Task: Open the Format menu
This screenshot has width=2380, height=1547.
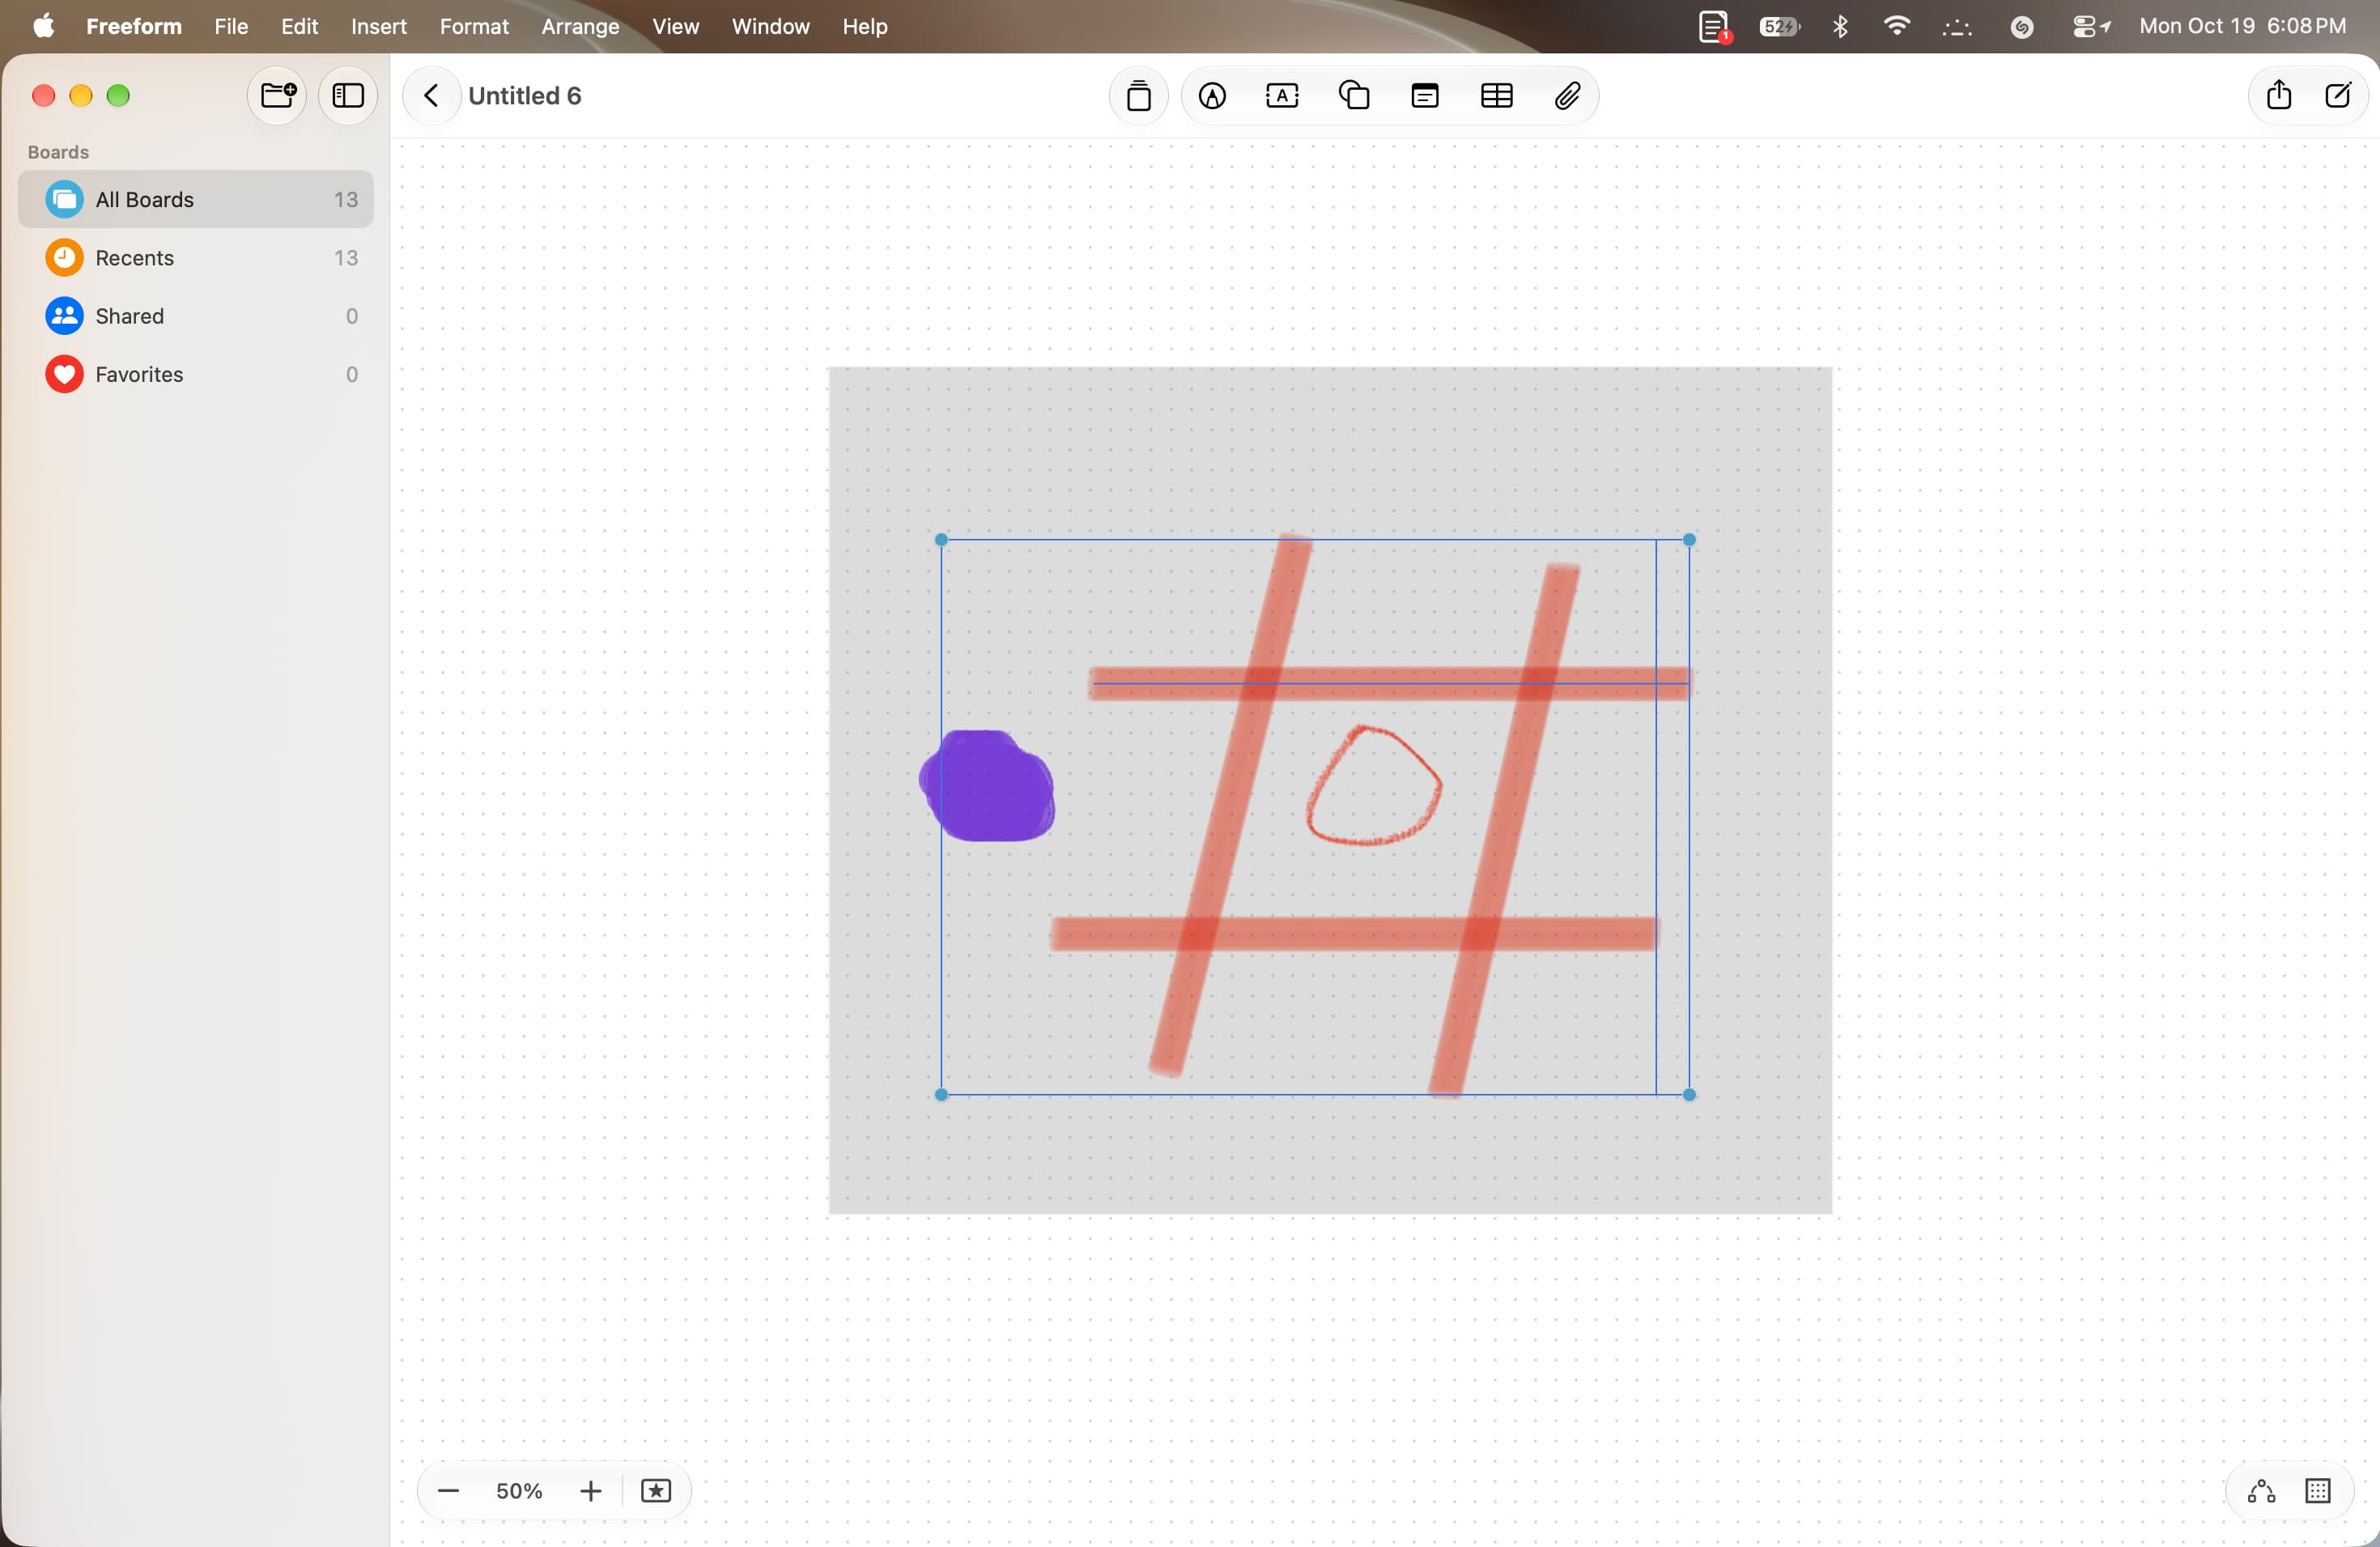Action: click(x=474, y=26)
